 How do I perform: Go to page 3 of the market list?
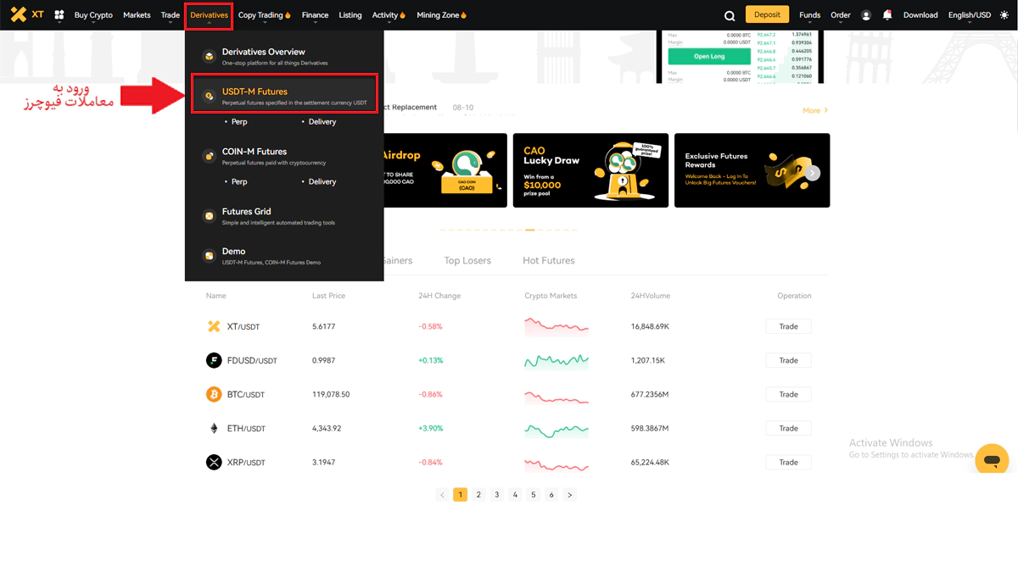(x=497, y=495)
